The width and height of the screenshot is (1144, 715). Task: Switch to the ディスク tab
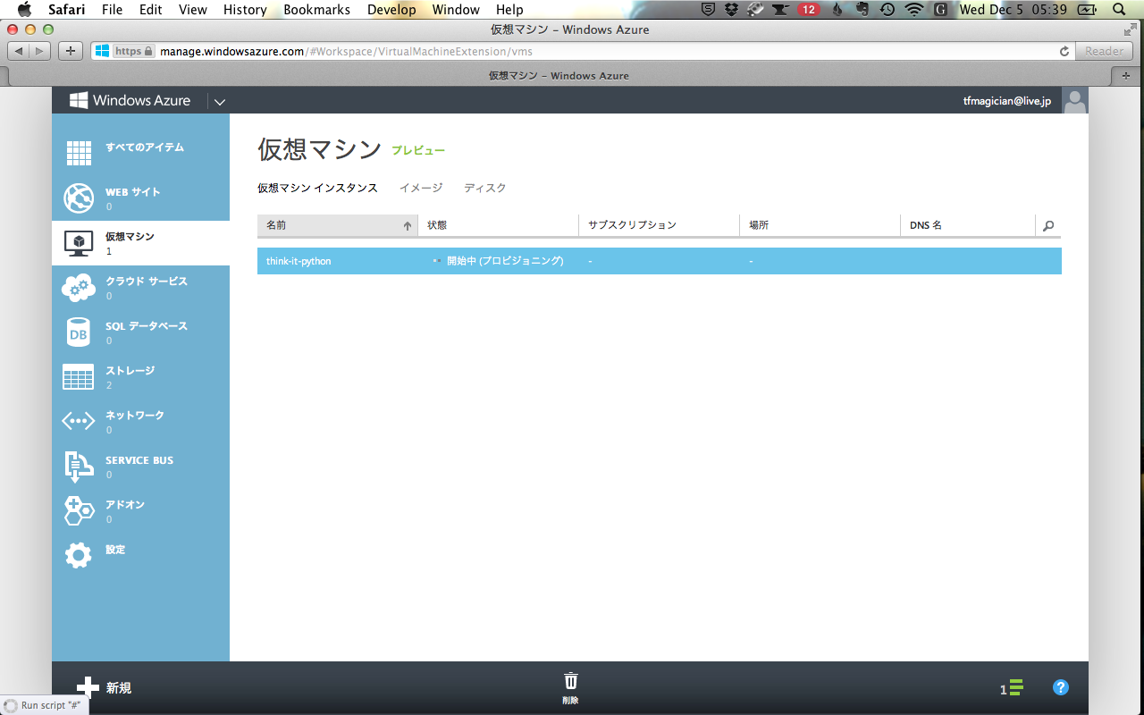pos(485,188)
